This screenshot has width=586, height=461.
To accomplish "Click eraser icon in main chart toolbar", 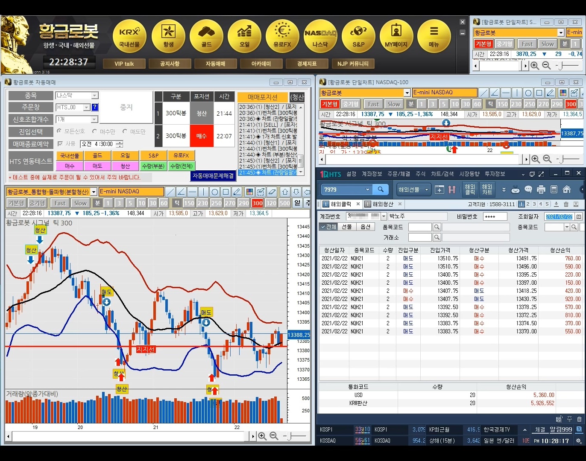I will coord(272,192).
